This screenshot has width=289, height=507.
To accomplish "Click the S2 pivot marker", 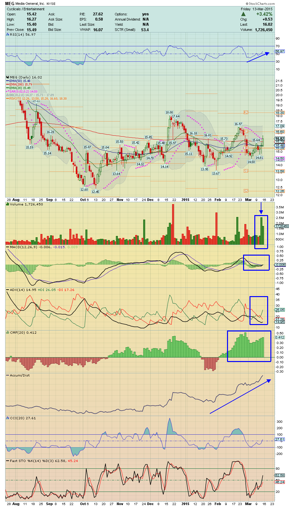I will pyautogui.click(x=246, y=191).
